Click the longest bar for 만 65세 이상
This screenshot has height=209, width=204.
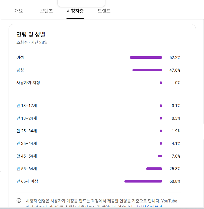coord(143,181)
